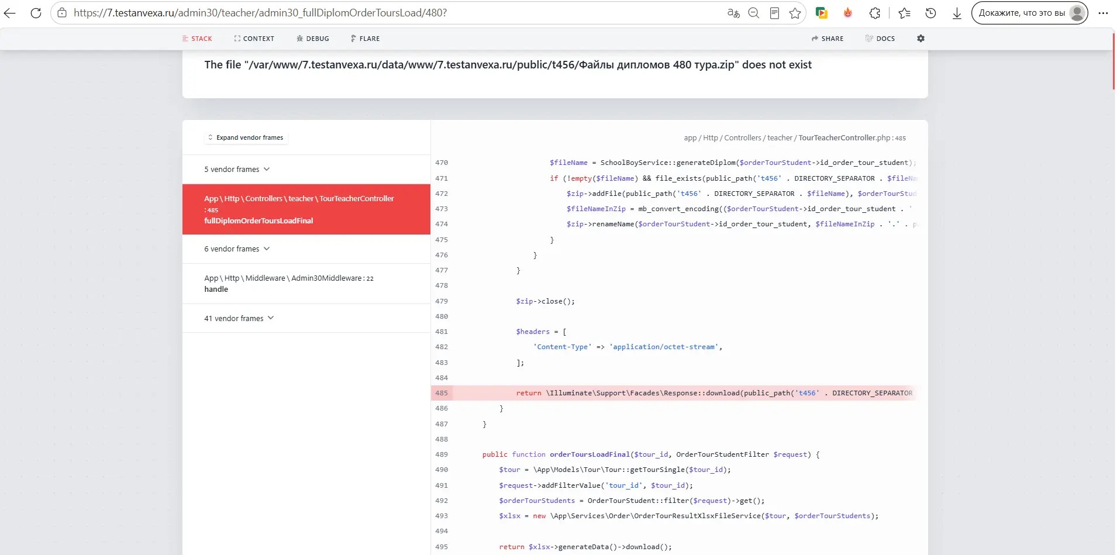Click the SHARE button
The image size is (1117, 555).
828,39
